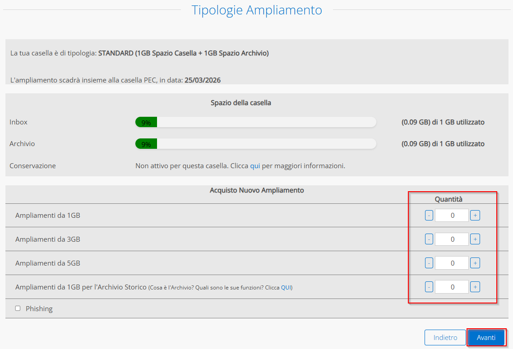Enable the Phishing checkbox
The height and width of the screenshot is (349, 513).
tap(18, 308)
